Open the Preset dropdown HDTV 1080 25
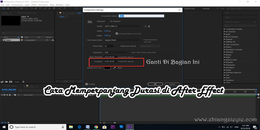 (x=123, y=26)
